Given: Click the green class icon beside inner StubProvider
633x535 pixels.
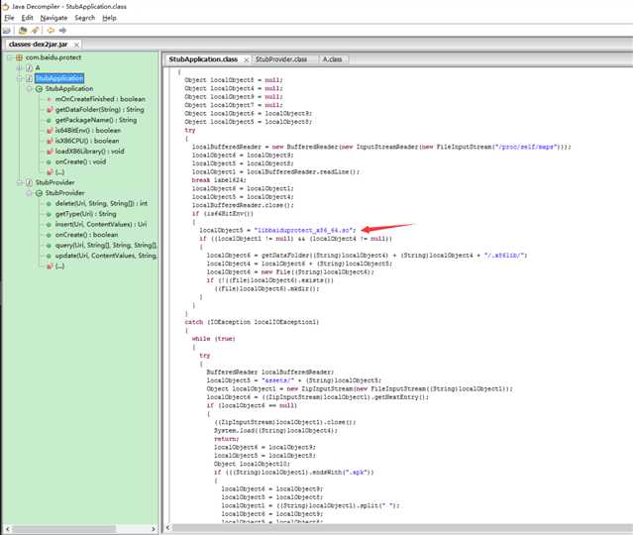Looking at the screenshot, I should coord(40,193).
